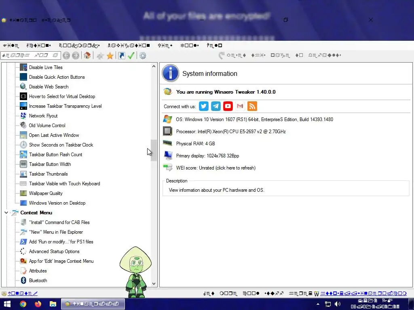Select Windows Version on Desktop entry

[x=57, y=203]
